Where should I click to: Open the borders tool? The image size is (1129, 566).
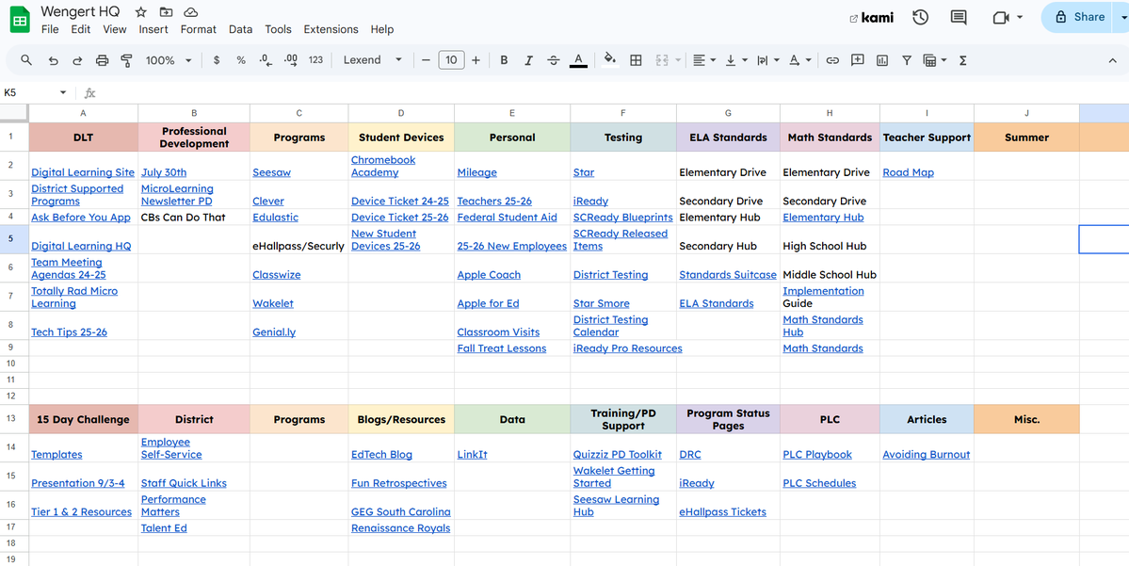pos(636,60)
